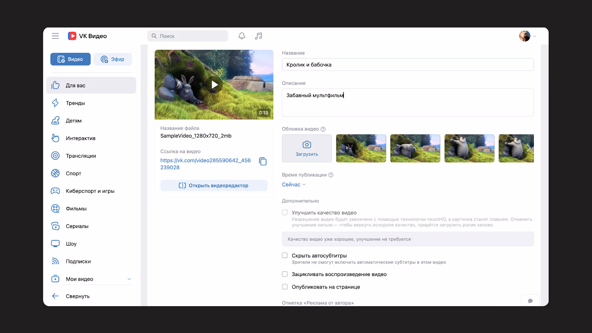Click the user avatar in the header
This screenshot has width=592, height=333.
[x=525, y=36]
